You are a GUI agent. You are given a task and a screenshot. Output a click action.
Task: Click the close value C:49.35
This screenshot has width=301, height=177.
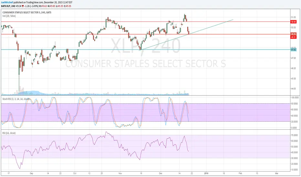67,6
